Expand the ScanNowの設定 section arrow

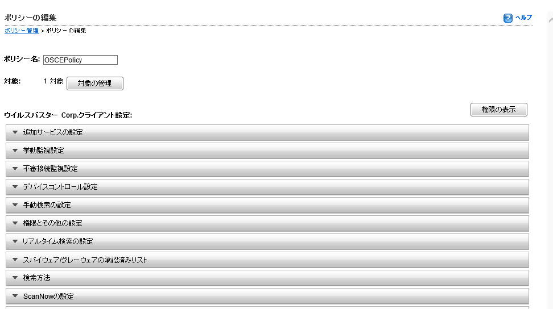pyautogui.click(x=15, y=296)
